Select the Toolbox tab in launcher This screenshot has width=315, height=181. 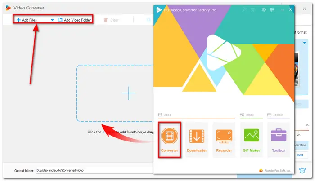[275, 115]
